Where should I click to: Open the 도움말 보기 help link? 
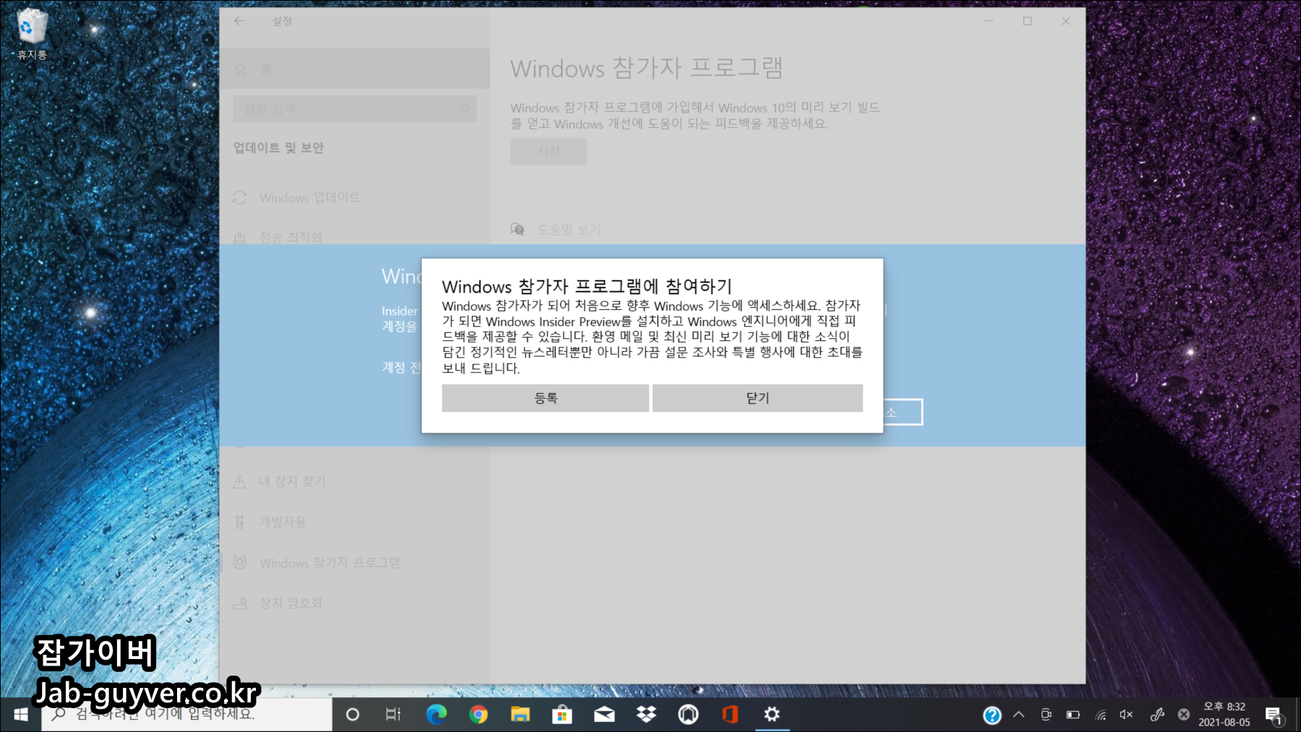(569, 230)
